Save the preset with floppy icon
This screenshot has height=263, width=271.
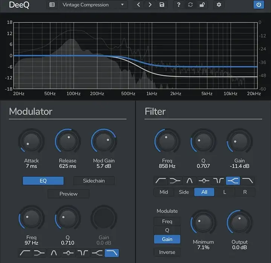point(162,5)
